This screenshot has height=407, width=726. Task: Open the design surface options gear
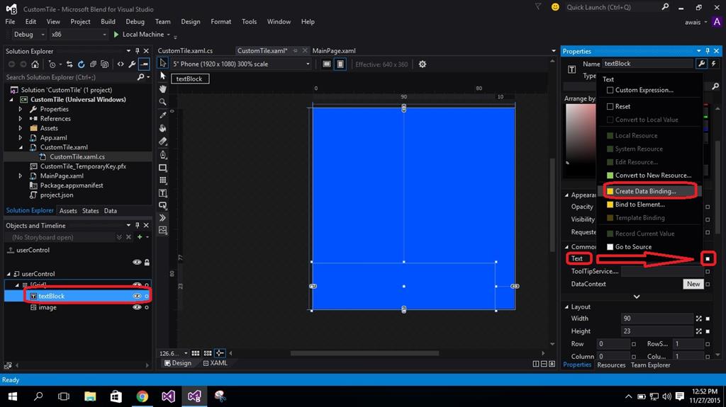pyautogui.click(x=423, y=64)
